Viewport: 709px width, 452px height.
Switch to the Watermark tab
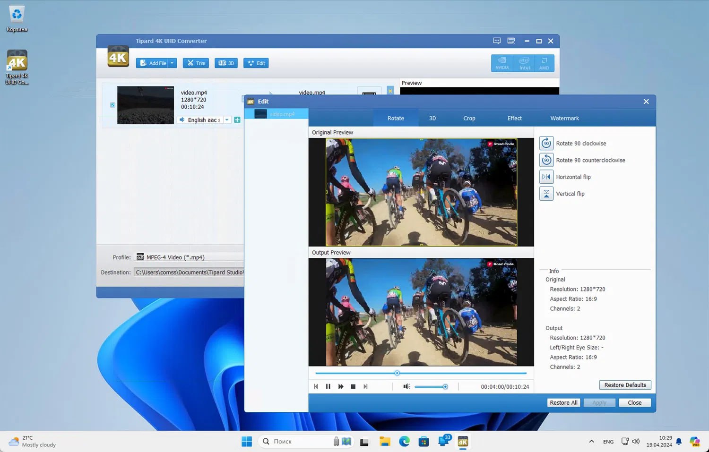[x=564, y=118]
